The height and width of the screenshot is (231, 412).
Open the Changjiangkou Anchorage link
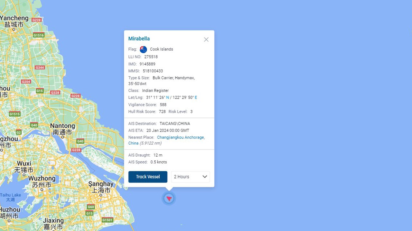[x=181, y=137]
